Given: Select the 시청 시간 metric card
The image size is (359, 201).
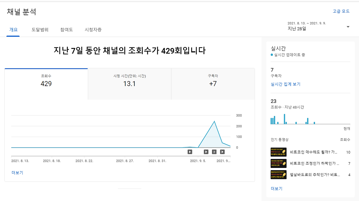Looking at the screenshot, I should click(129, 84).
